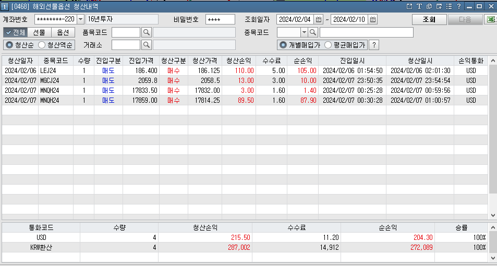Click the ? help button beside 평균매입가
The image size is (497, 266).
pyautogui.click(x=374, y=45)
